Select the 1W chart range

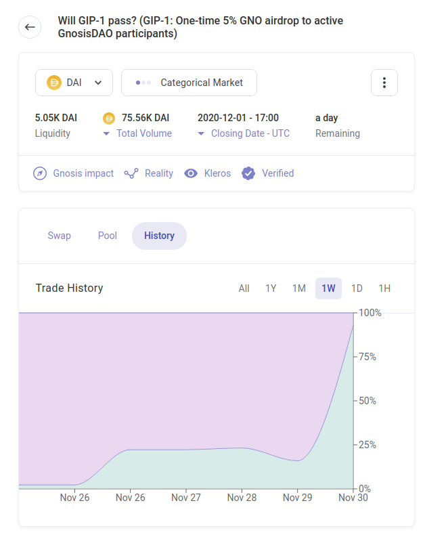(328, 288)
